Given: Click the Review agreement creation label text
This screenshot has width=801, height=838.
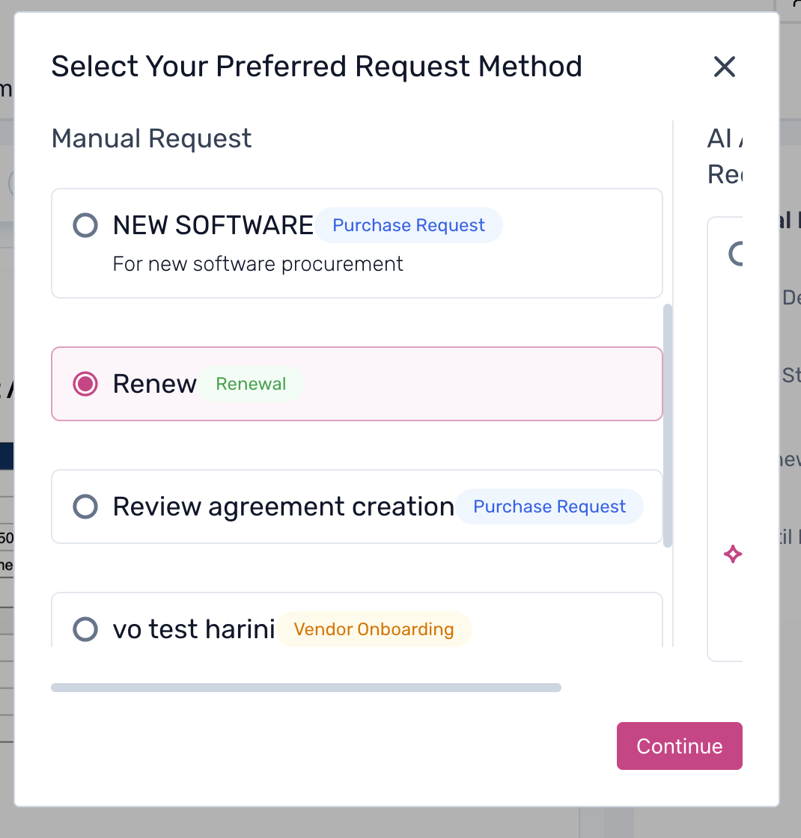Looking at the screenshot, I should [283, 507].
